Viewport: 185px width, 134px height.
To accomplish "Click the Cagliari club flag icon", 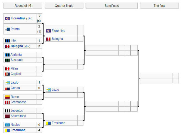I will [x=7, y=74].
